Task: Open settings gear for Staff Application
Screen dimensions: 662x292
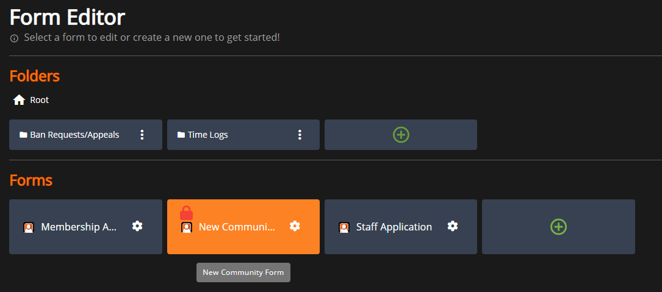Action: pyautogui.click(x=452, y=226)
